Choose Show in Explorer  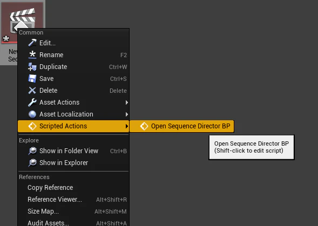click(x=73, y=162)
